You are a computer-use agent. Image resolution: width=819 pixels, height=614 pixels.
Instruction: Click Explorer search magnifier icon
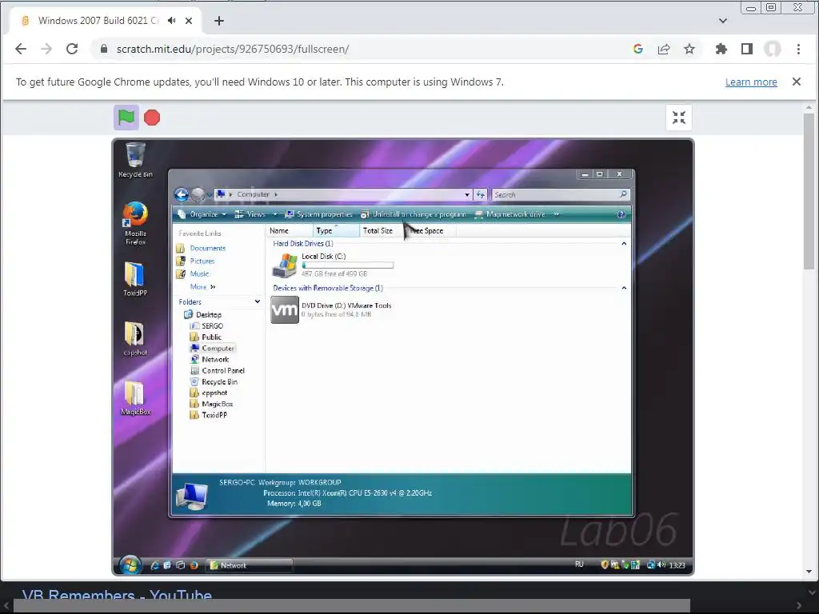(623, 194)
